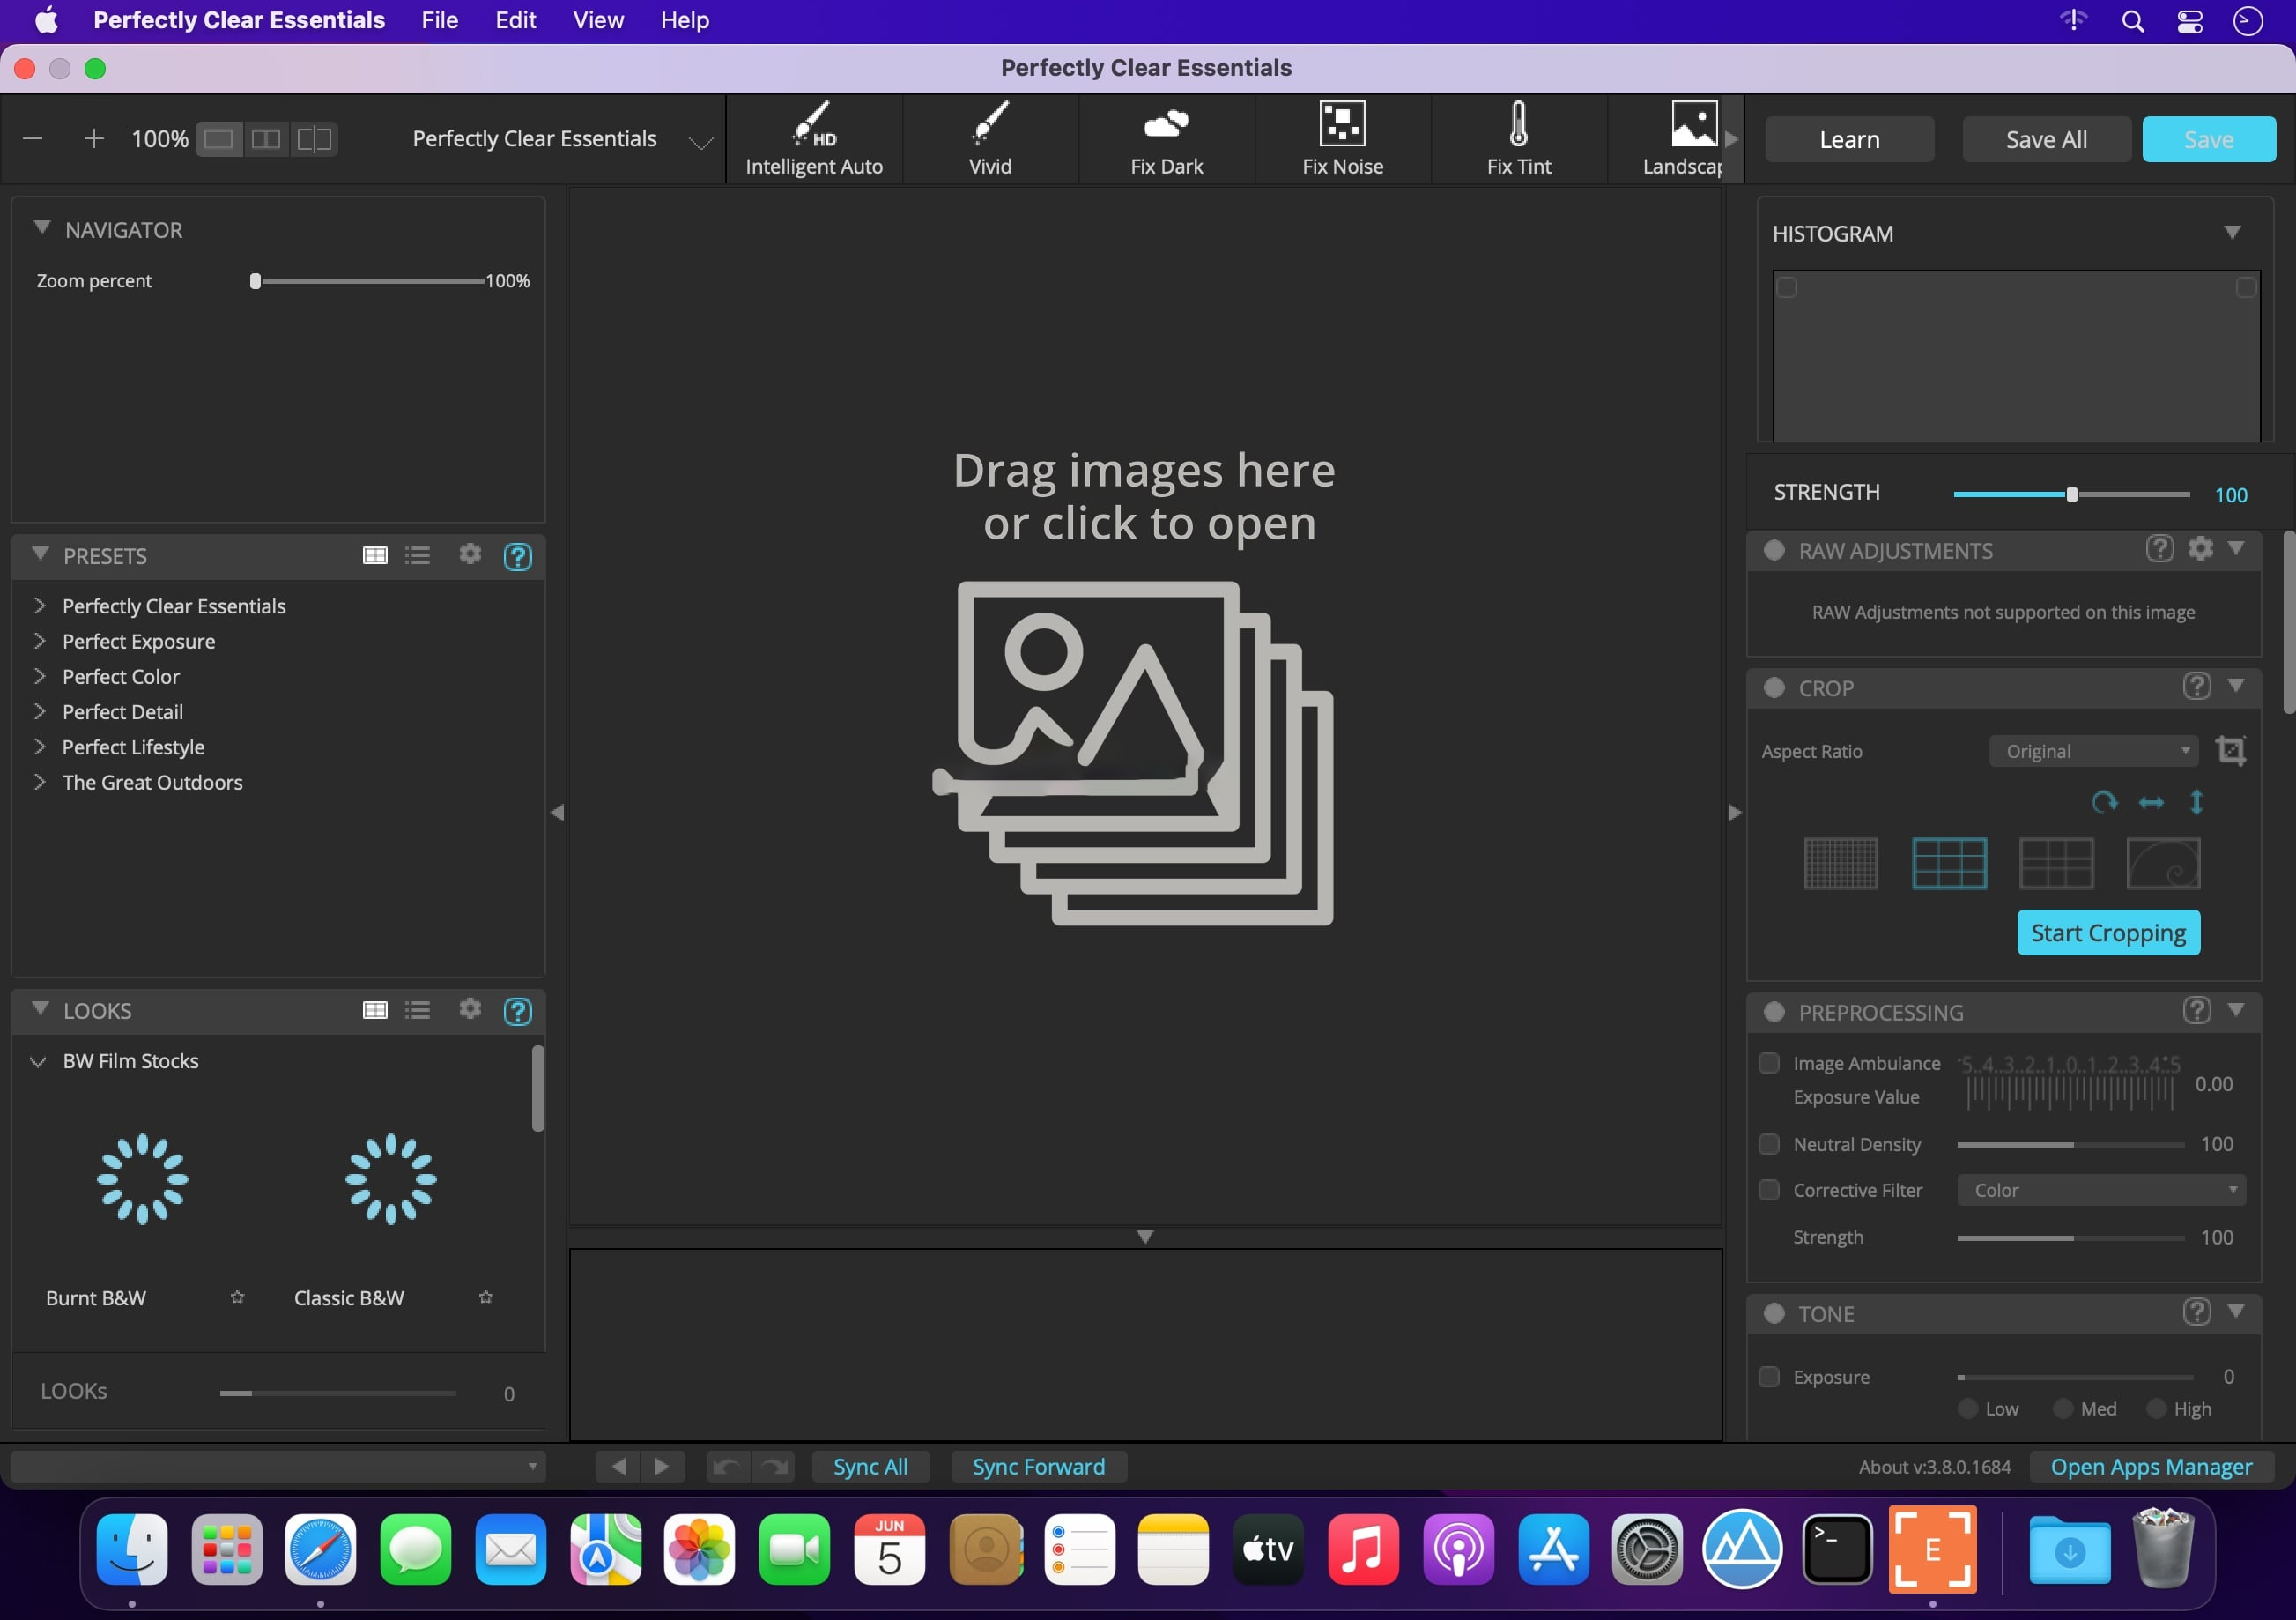Expand the Perfect Exposure preset group

pos(39,640)
